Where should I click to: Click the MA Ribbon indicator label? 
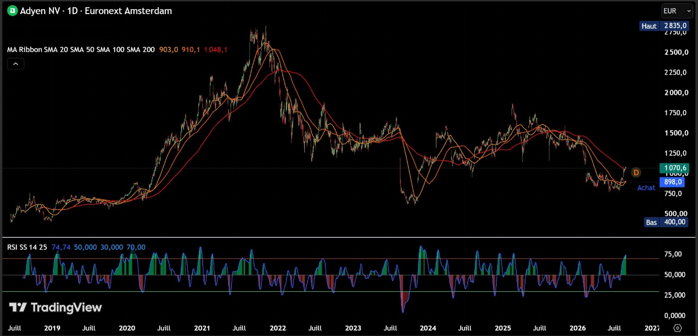[x=81, y=50]
